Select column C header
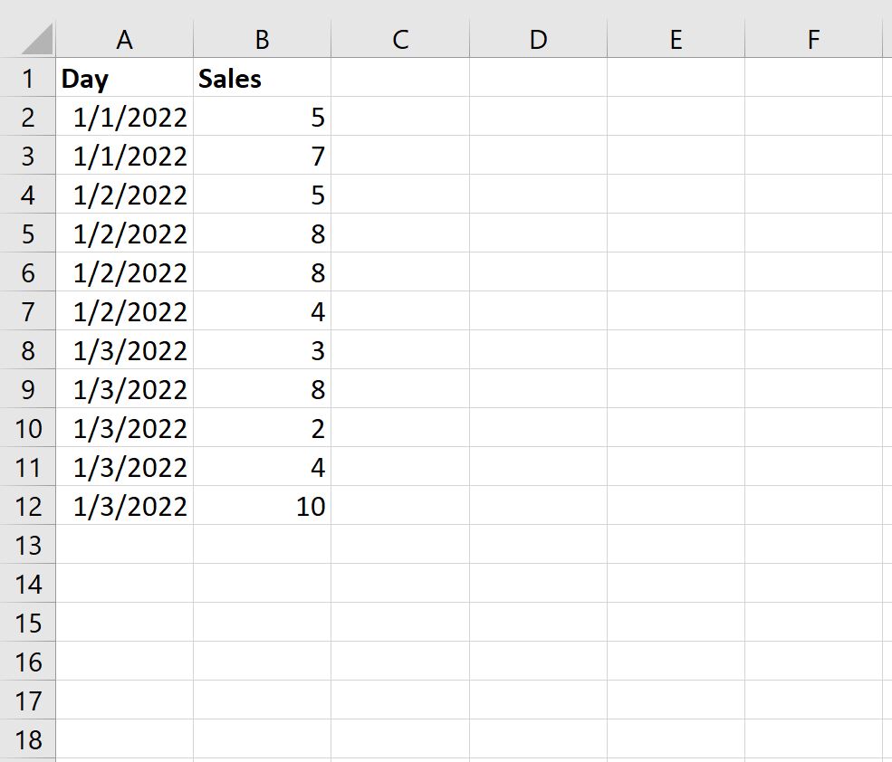 [x=400, y=39]
